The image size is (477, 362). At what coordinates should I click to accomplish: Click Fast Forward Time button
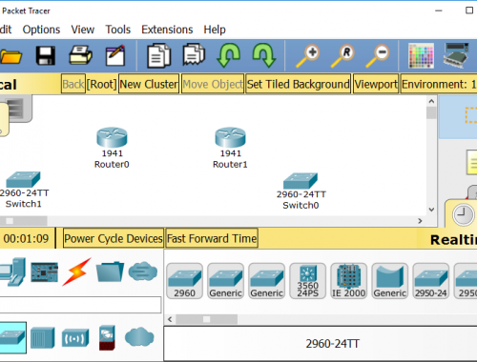(212, 238)
